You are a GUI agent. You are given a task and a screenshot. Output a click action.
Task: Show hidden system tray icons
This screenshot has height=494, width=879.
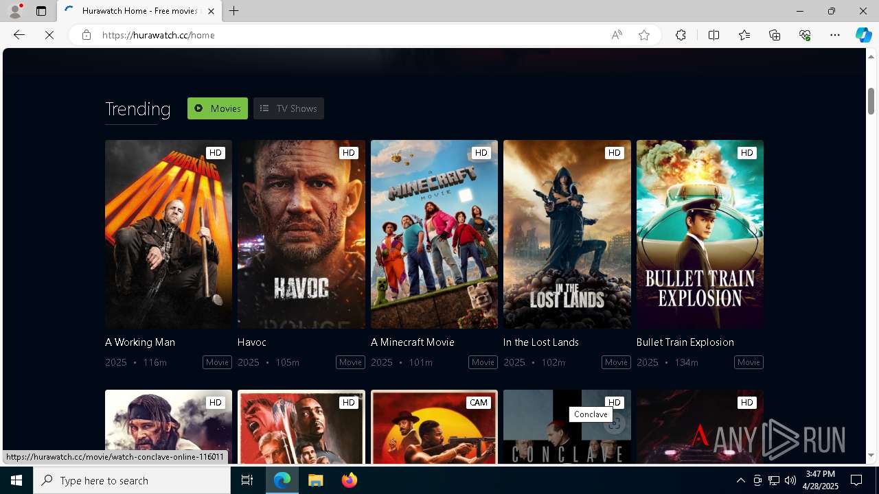740,480
